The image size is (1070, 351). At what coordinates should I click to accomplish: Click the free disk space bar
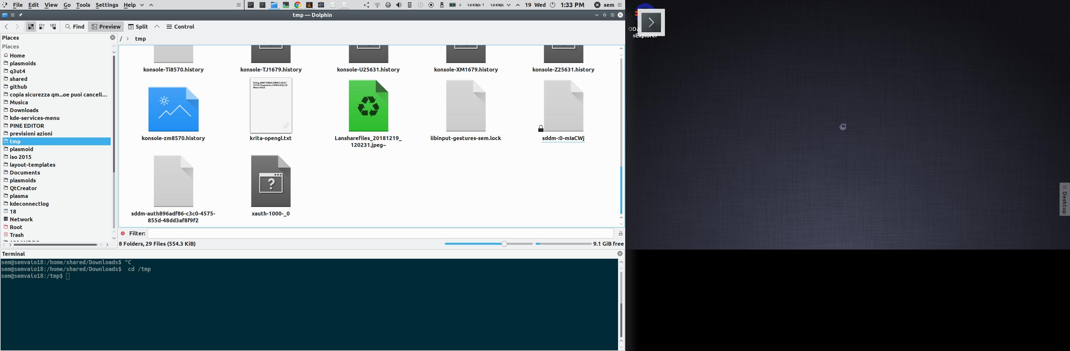[x=563, y=244]
